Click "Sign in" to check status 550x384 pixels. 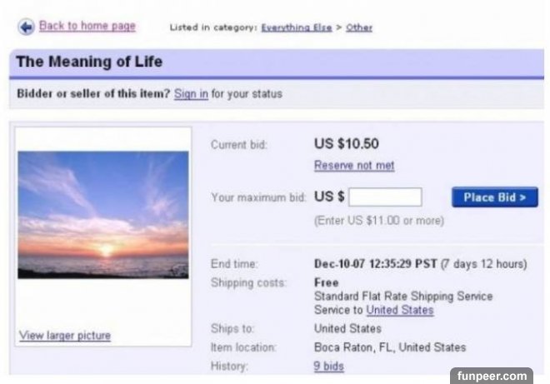(x=191, y=93)
